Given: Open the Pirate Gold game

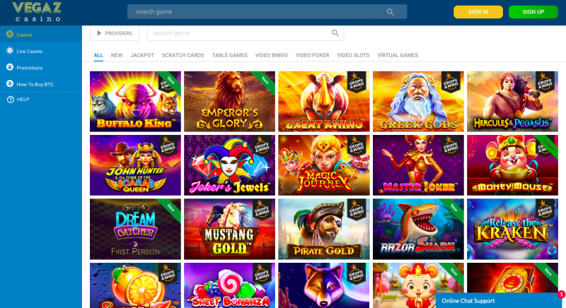Looking at the screenshot, I should pos(324,229).
